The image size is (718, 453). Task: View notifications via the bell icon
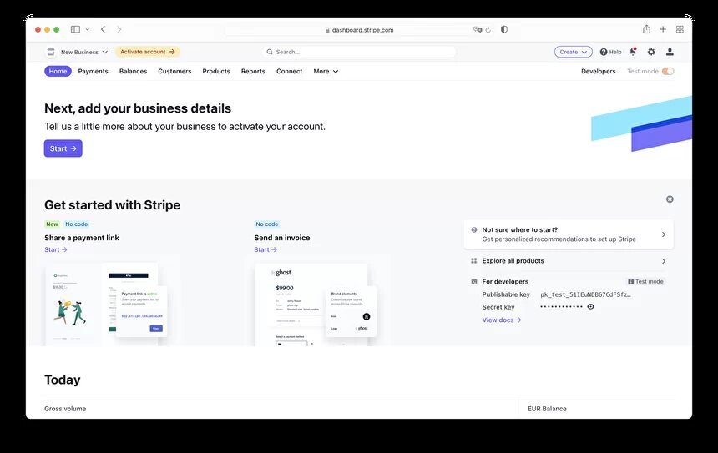pos(633,52)
